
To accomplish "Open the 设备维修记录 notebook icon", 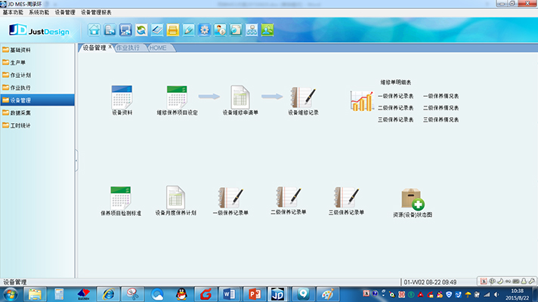I will tap(303, 97).
